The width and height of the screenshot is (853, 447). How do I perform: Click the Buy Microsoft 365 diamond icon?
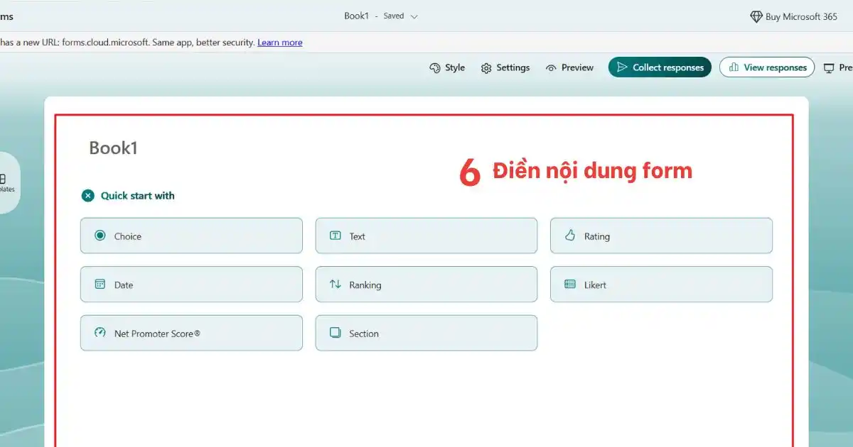click(x=756, y=17)
